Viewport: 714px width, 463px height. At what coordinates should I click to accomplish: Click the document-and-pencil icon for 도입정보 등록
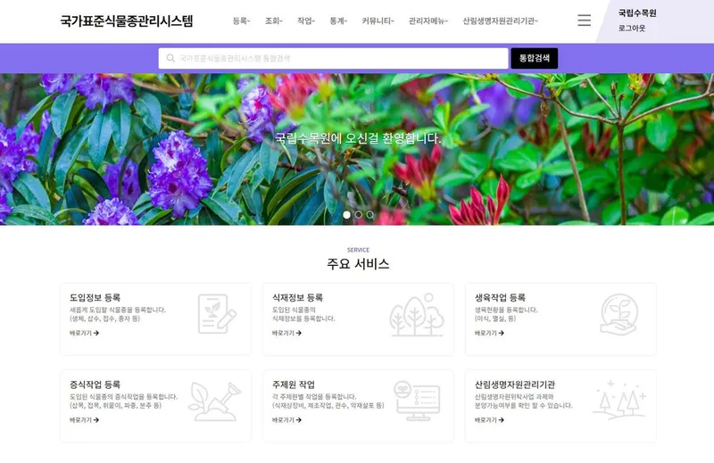click(217, 314)
